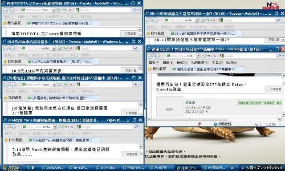285x171 pixels.
Task: Click the search magnifier in the 連兩月出包 window
Action: click(x=279, y=56)
